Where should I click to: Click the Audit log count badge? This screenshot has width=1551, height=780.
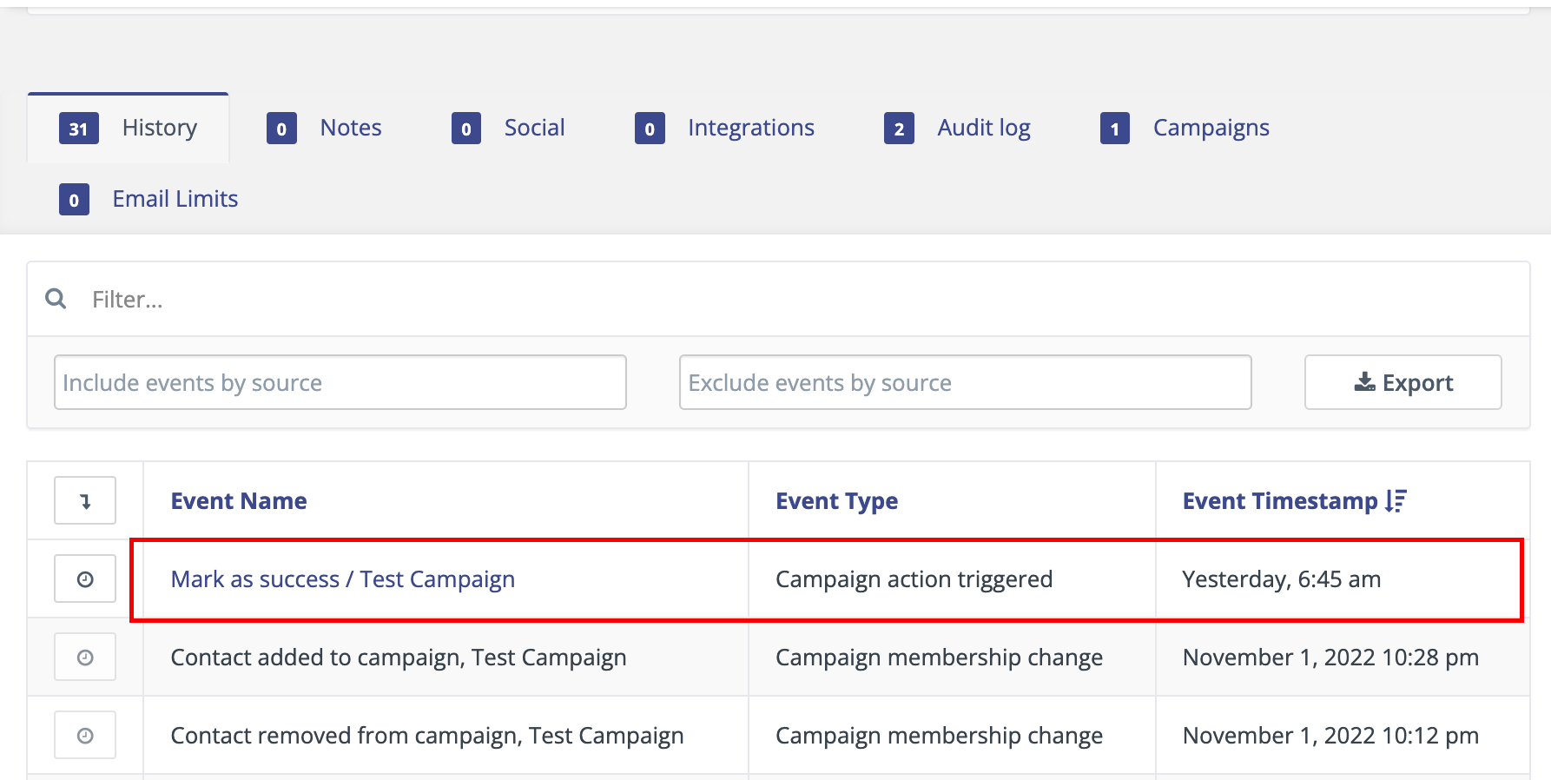tap(899, 129)
